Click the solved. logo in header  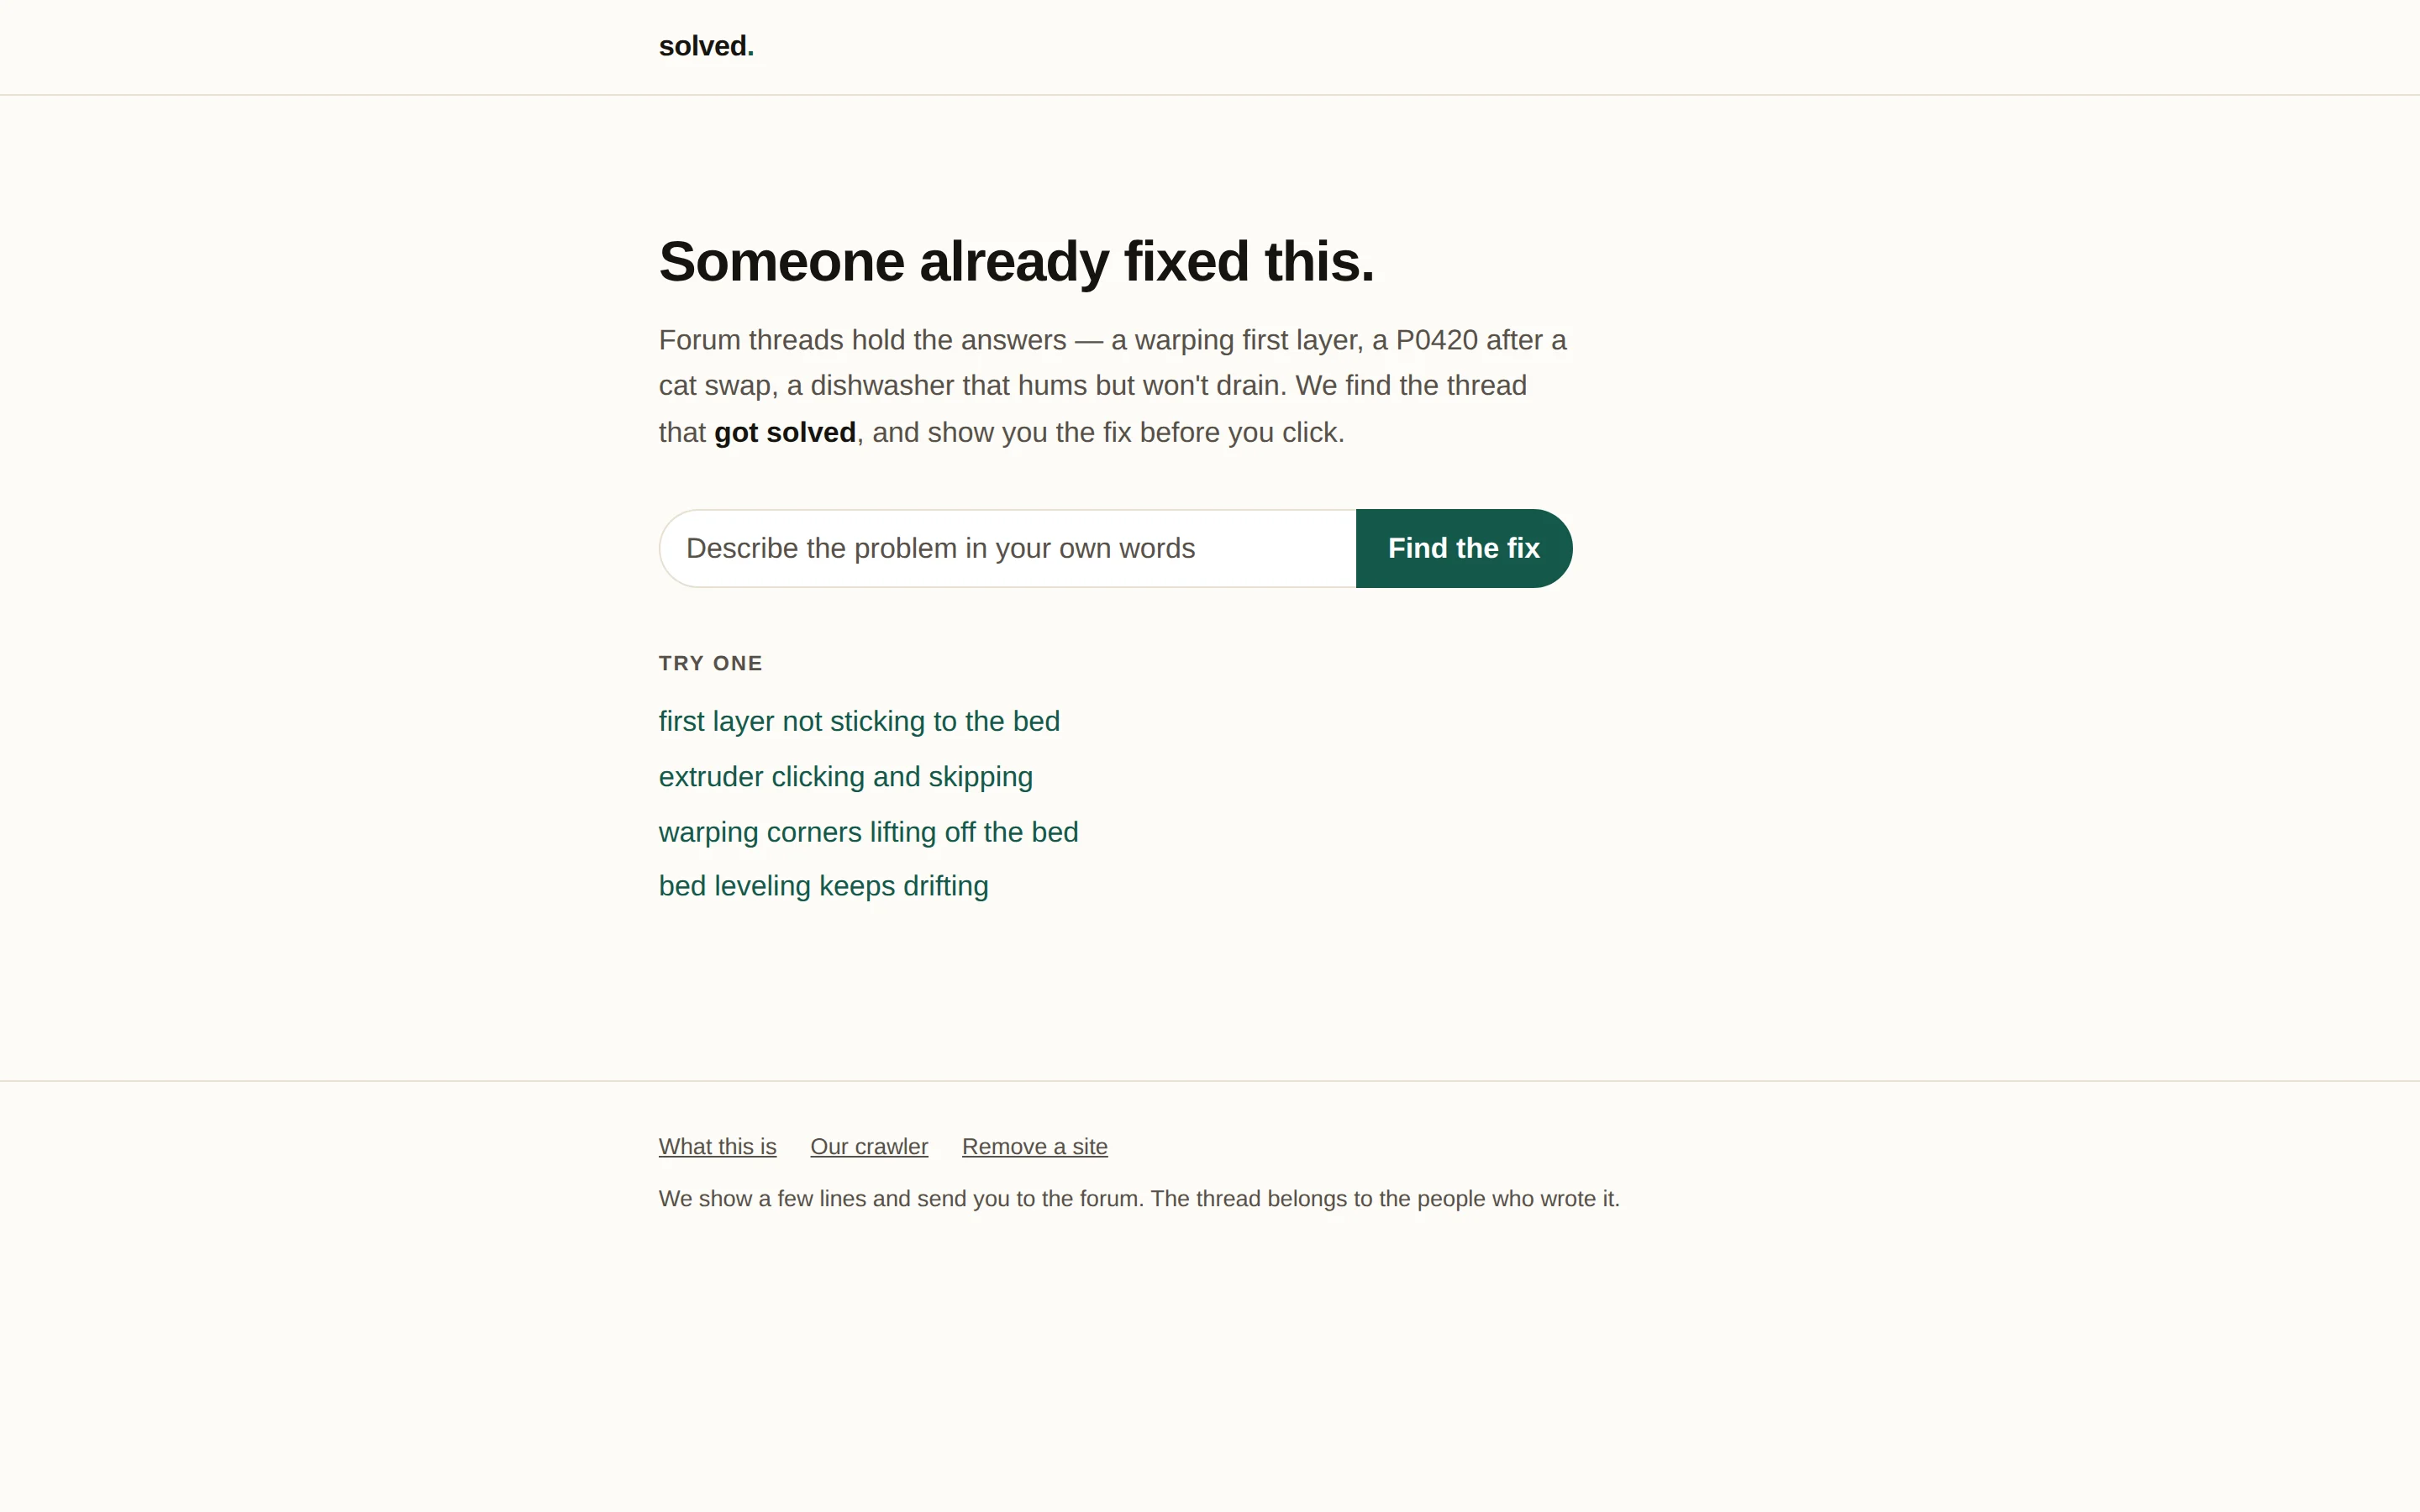point(706,46)
